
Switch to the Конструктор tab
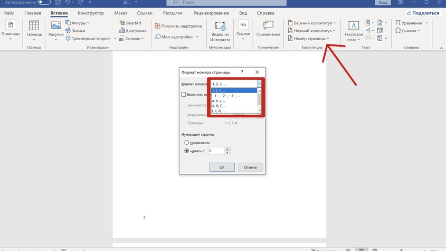point(90,12)
